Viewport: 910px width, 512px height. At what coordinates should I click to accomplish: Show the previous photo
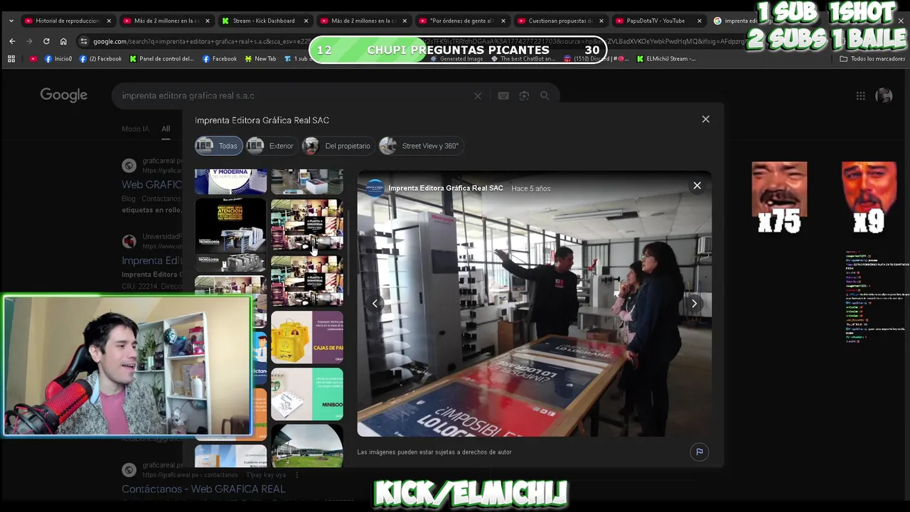[375, 304]
